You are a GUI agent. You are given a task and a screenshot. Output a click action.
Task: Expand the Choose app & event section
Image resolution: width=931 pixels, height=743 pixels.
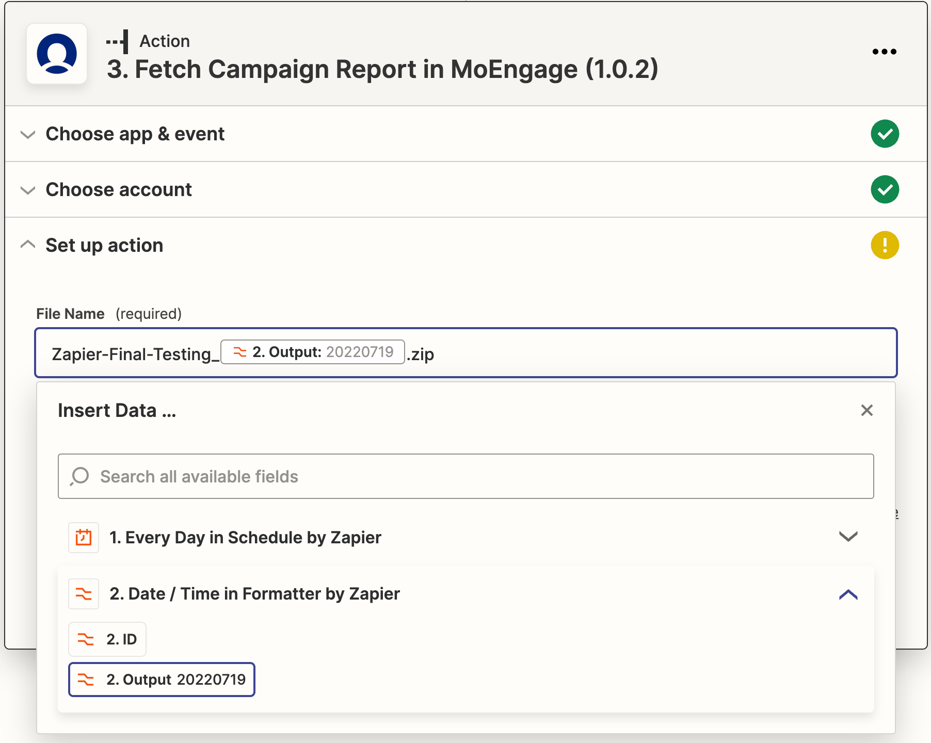(28, 134)
